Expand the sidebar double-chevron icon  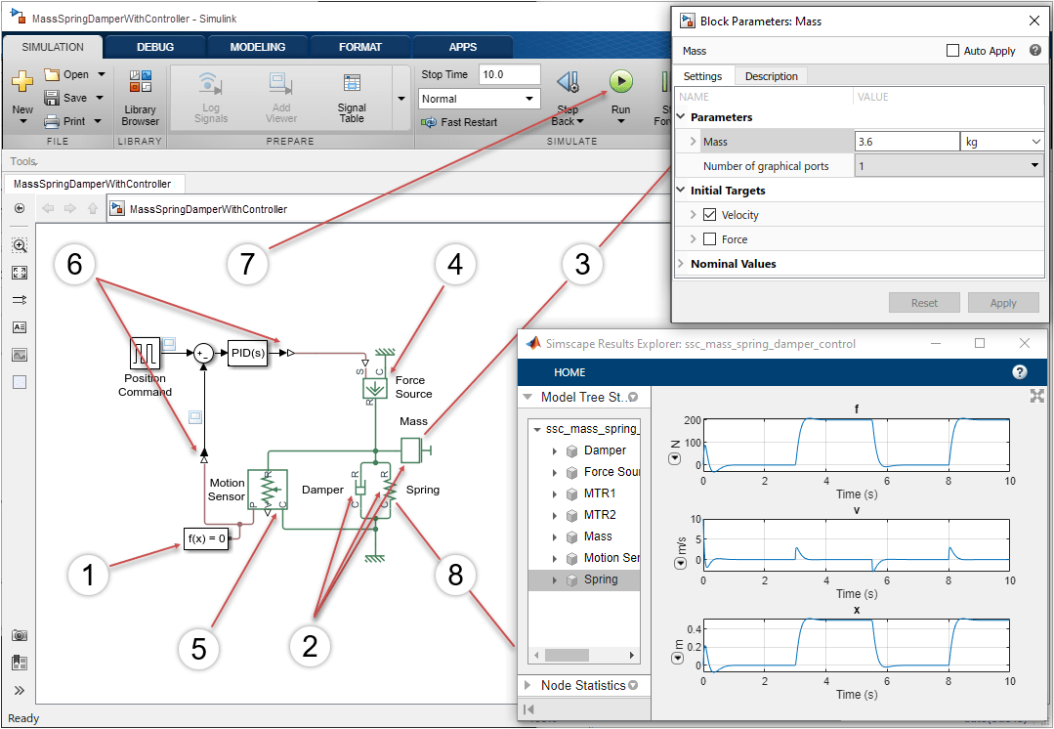click(x=20, y=690)
